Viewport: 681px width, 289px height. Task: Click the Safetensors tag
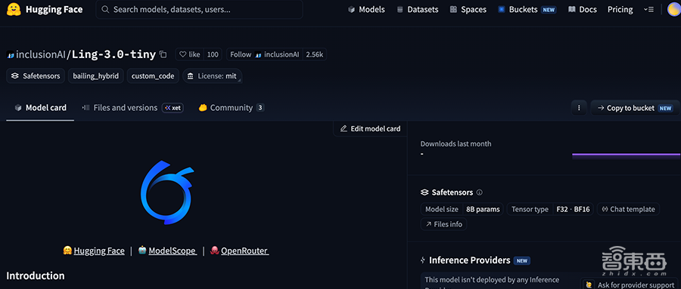pyautogui.click(x=36, y=75)
